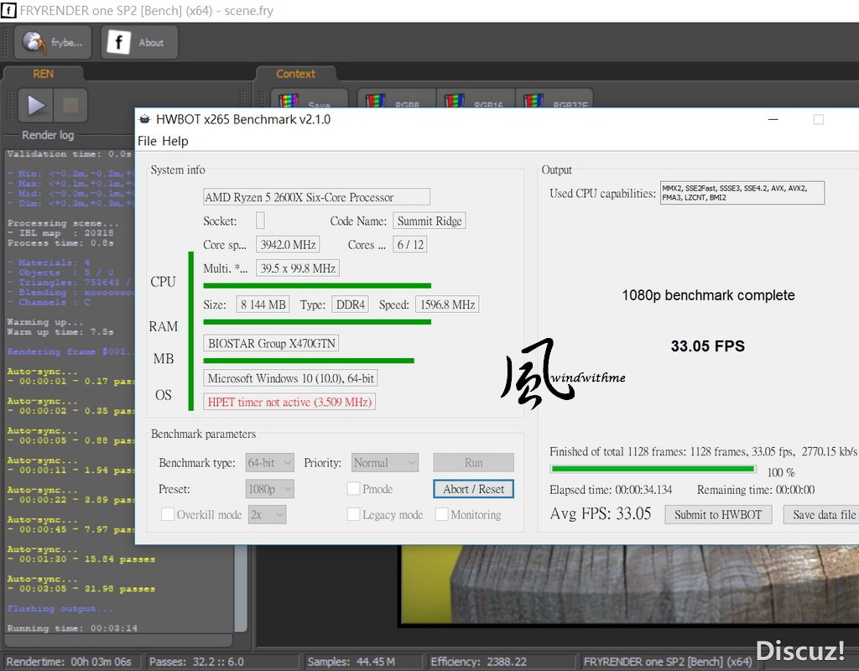
Task: Click the 'Avg FPS: 33.05' text
Action: pos(601,514)
